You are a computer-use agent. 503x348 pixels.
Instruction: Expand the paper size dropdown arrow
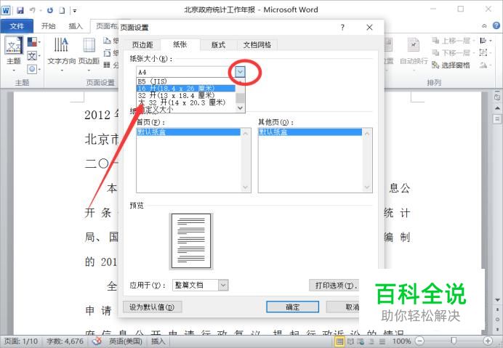tap(240, 72)
